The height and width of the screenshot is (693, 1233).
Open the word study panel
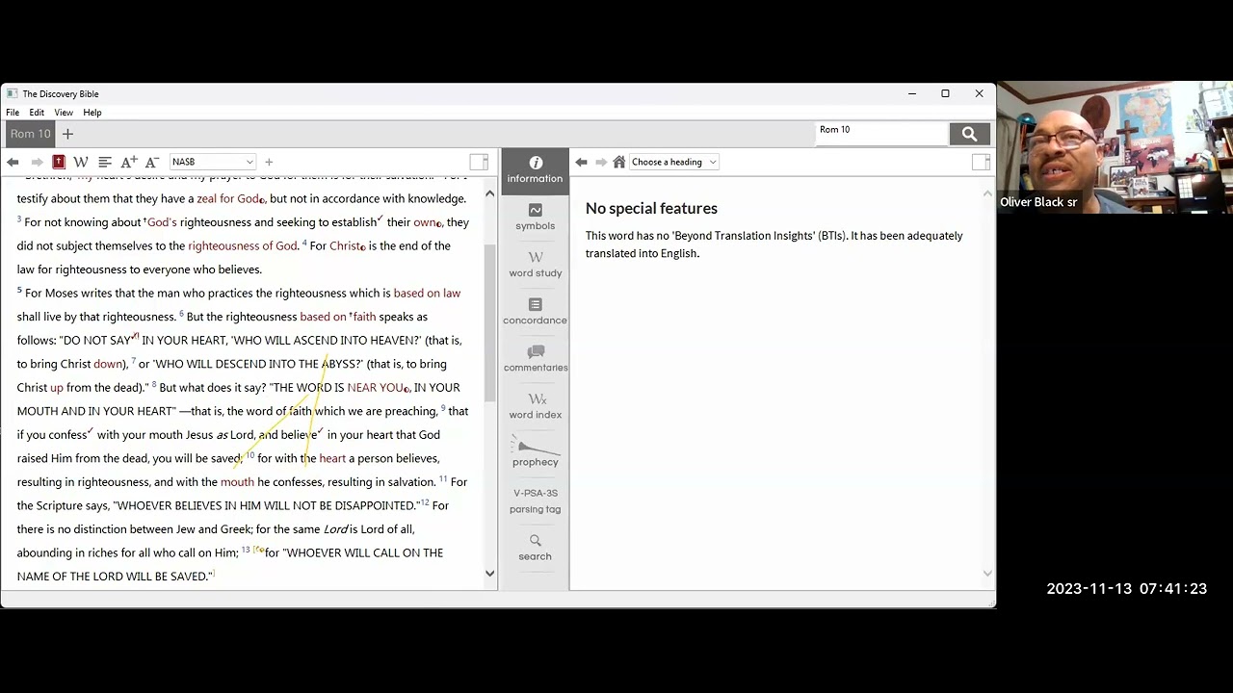pyautogui.click(x=535, y=264)
